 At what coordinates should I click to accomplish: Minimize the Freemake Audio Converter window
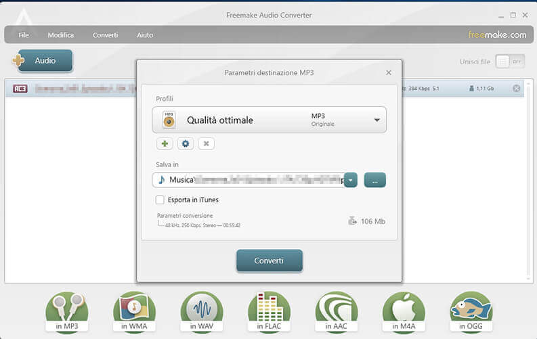point(501,16)
